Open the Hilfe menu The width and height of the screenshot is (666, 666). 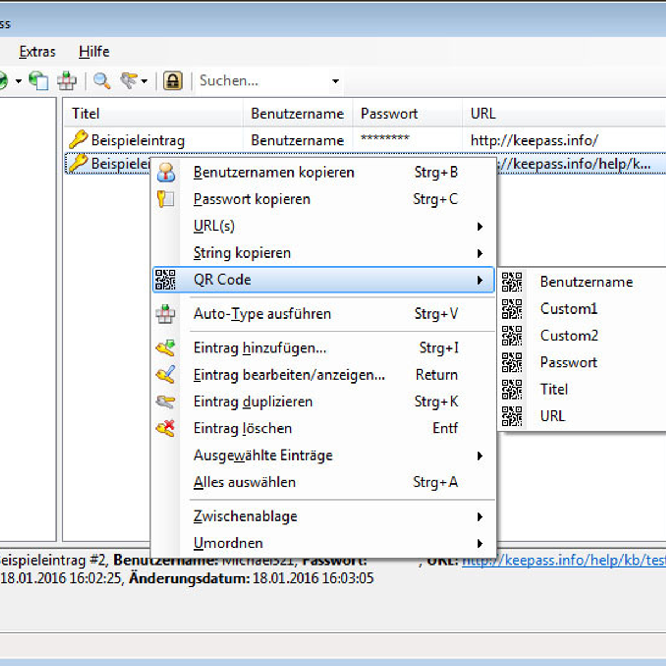pos(94,52)
